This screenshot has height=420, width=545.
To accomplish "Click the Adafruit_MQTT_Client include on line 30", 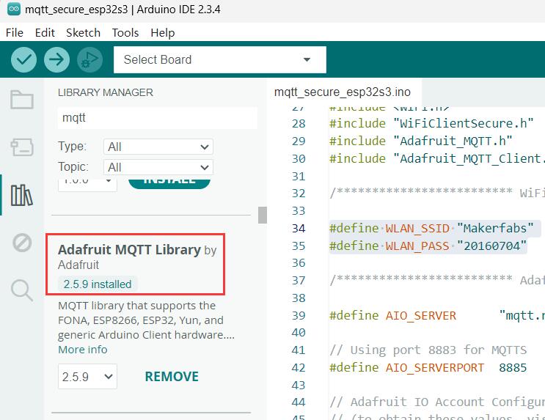I will click(437, 158).
